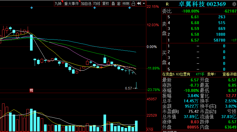Click the R marker beside stock name

point(167,4)
